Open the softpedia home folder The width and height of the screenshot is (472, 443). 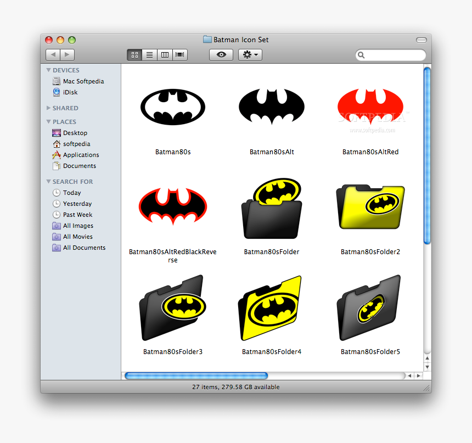[x=71, y=144]
